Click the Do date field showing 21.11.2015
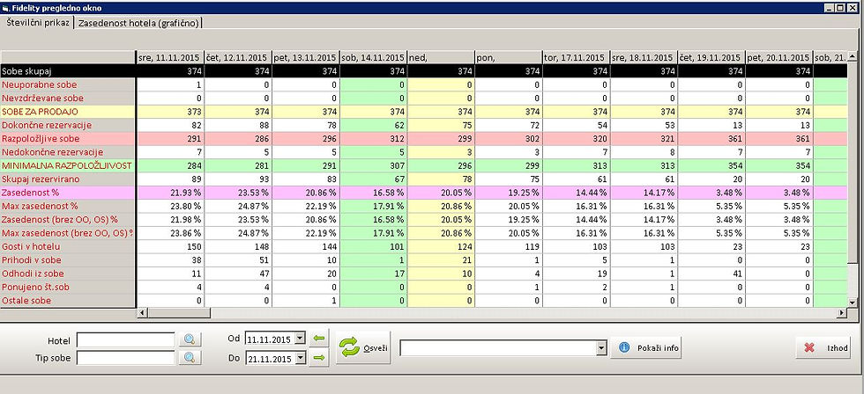 (x=270, y=359)
